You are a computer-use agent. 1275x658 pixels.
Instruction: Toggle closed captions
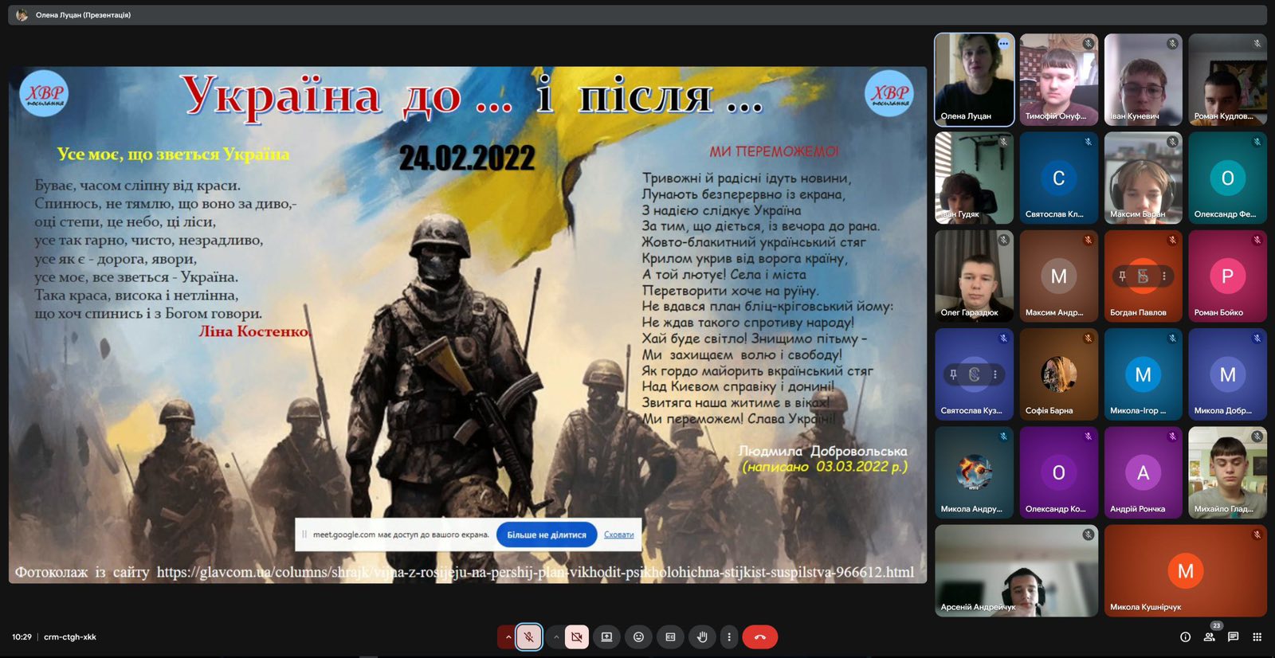click(x=670, y=637)
